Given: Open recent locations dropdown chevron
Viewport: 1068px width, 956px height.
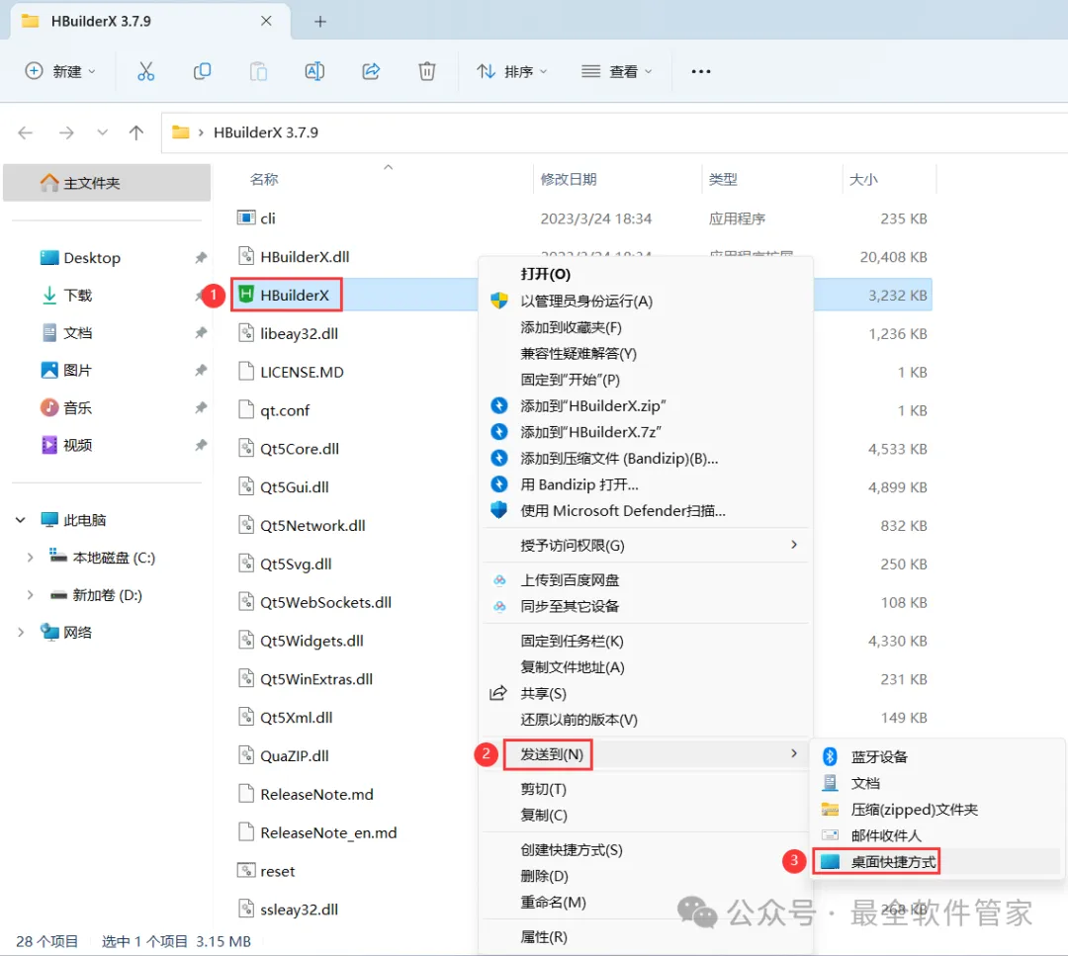Looking at the screenshot, I should click(102, 132).
